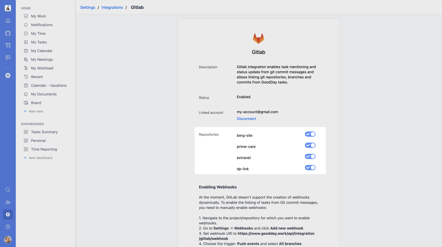The width and height of the screenshot is (442, 247).
Task: Open the Personal dashboard
Action: (x=38, y=141)
